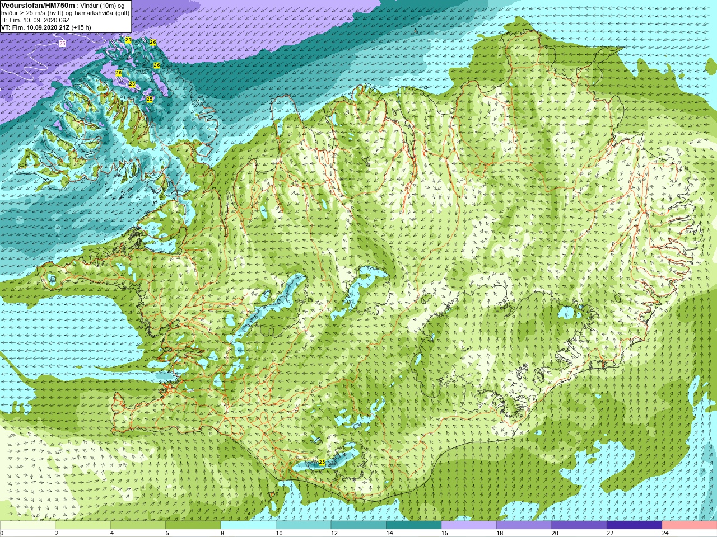Select the 20–22 violet legend swatch
The height and width of the screenshot is (537, 717).
[x=579, y=525]
